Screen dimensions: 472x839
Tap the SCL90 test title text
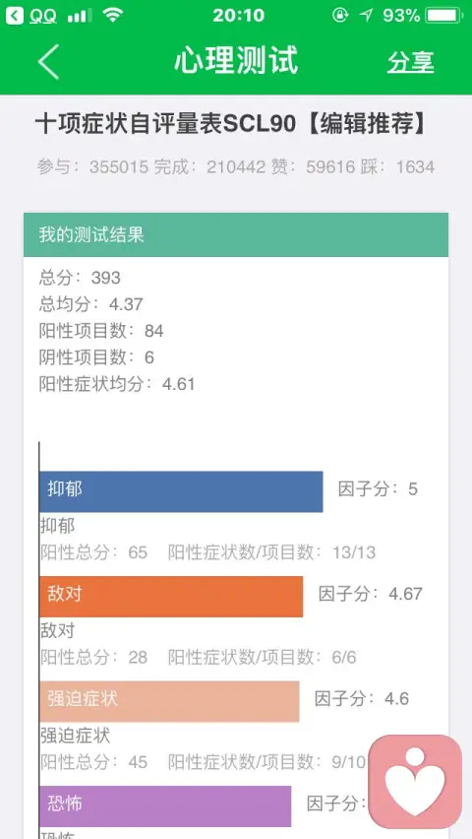tap(232, 124)
